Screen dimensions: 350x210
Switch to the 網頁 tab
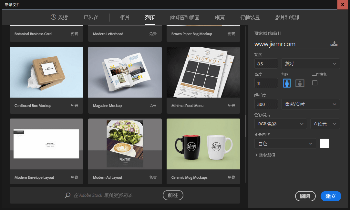click(x=220, y=17)
